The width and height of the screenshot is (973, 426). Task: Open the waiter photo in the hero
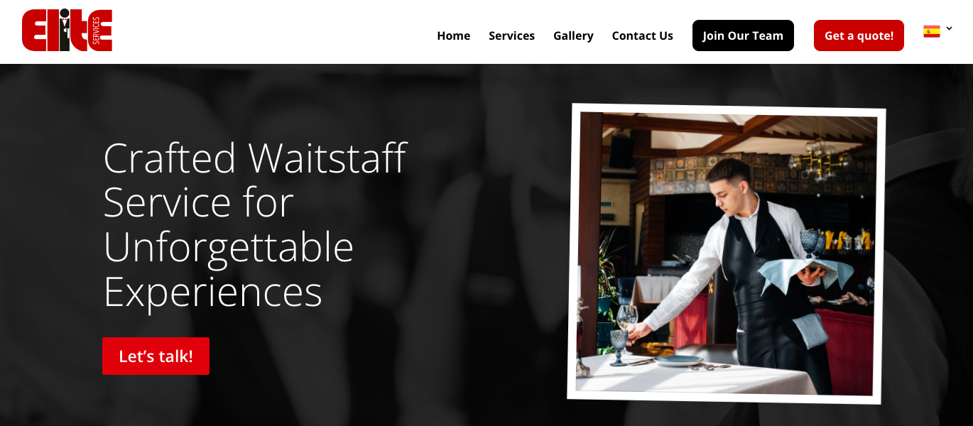coord(727,253)
